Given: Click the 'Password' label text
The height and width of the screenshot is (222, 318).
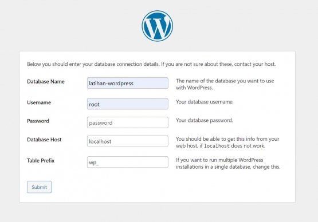Looking at the screenshot, I should click(x=38, y=121).
